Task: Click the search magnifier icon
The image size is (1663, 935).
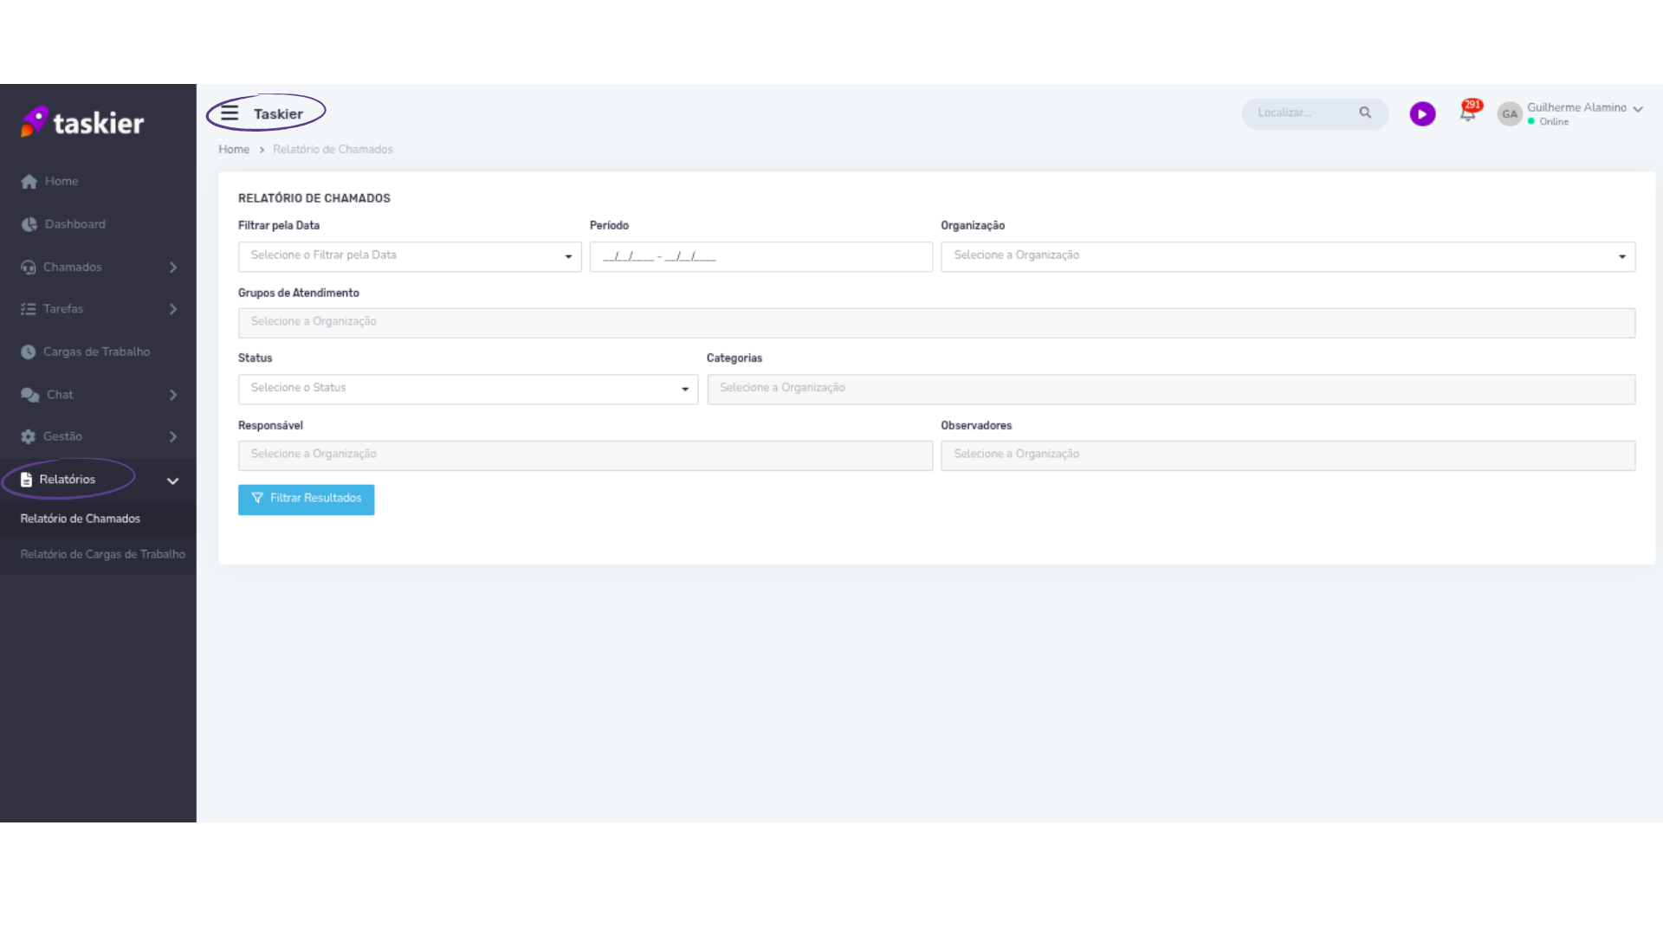Action: (1365, 113)
